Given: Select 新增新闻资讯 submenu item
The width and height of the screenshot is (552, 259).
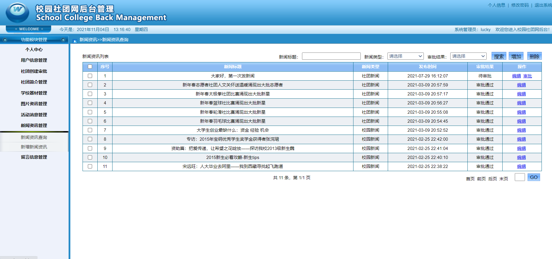Looking at the screenshot, I should pos(34,147).
